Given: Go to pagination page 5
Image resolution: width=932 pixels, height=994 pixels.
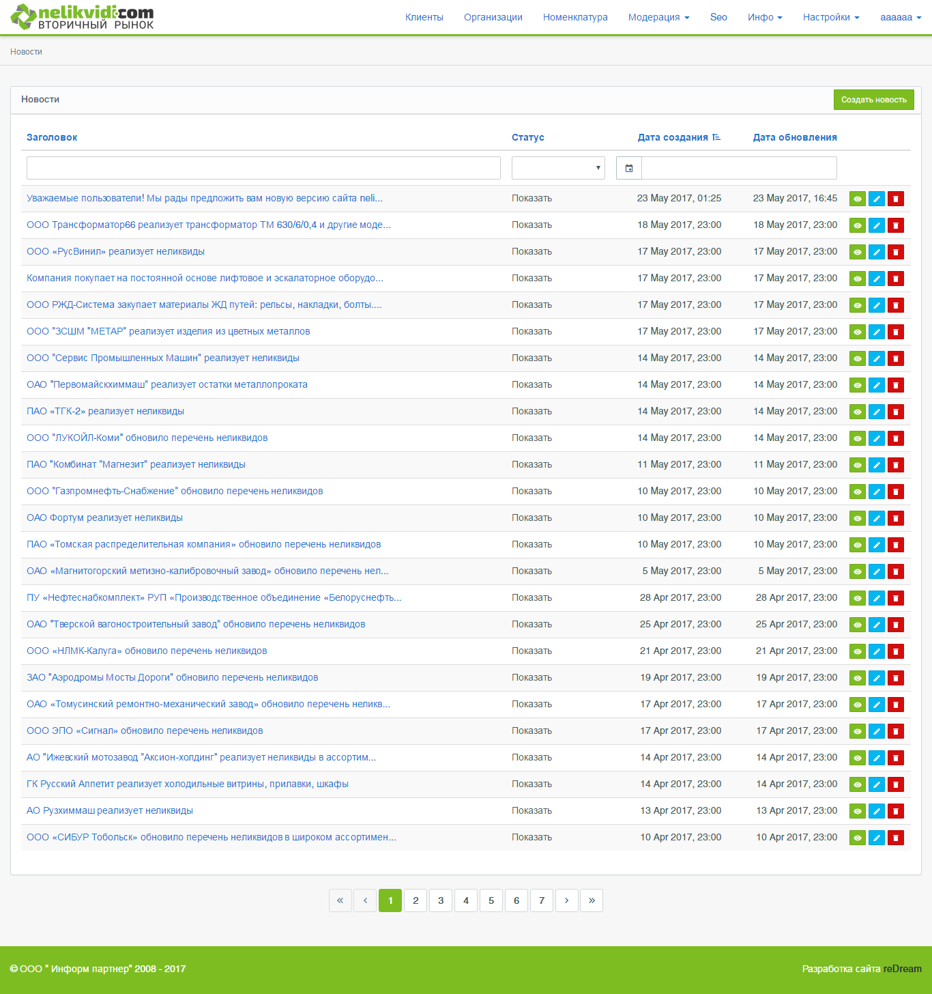Looking at the screenshot, I should (x=491, y=900).
